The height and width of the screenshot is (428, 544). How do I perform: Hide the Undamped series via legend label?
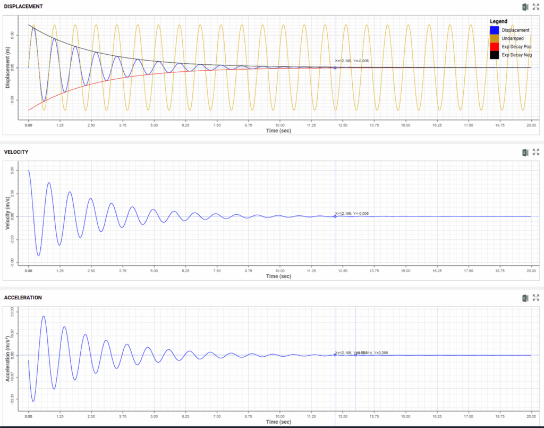pyautogui.click(x=512, y=38)
